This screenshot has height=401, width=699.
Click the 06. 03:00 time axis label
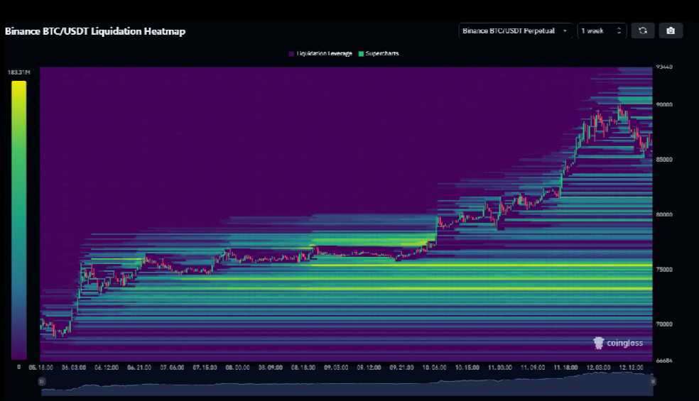coord(74,368)
